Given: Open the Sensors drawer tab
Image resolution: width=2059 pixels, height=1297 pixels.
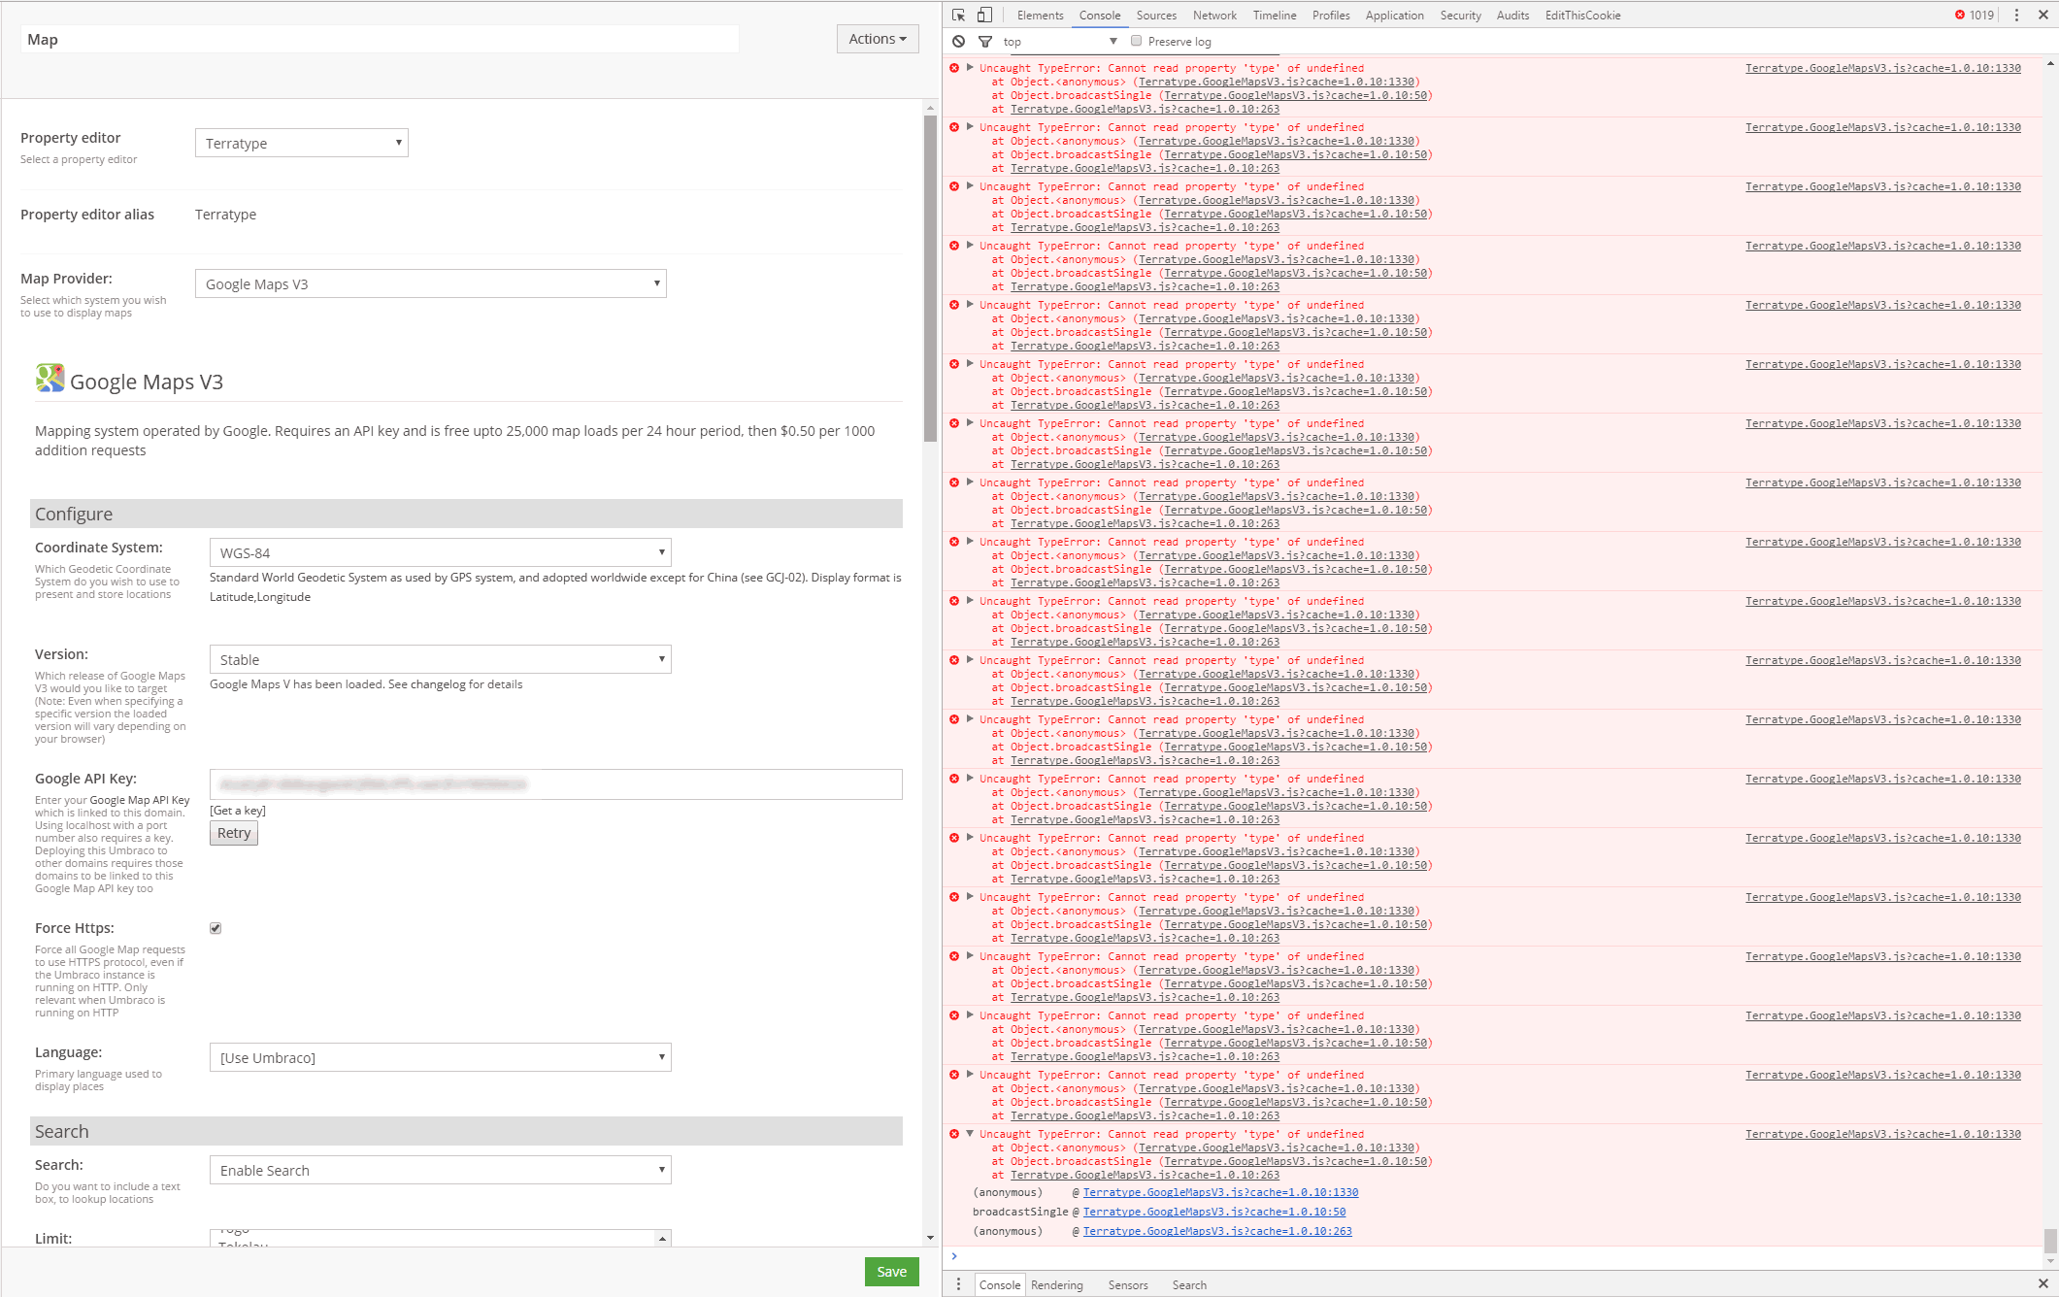Looking at the screenshot, I should pyautogui.click(x=1128, y=1284).
